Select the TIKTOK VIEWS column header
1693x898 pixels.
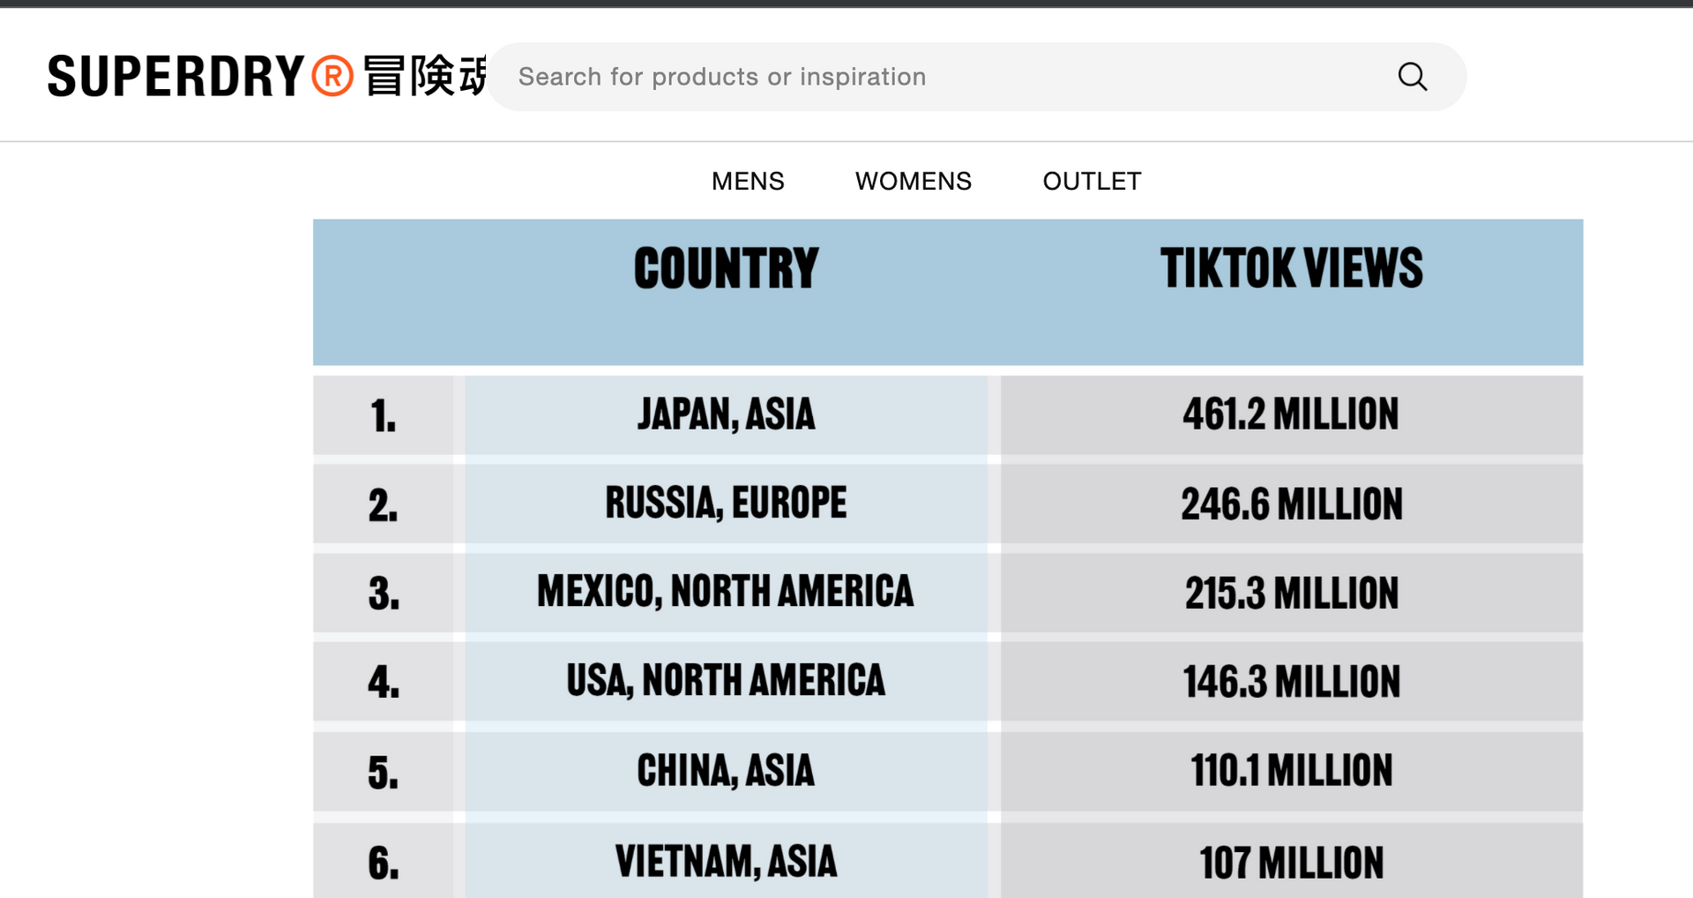coord(1292,268)
